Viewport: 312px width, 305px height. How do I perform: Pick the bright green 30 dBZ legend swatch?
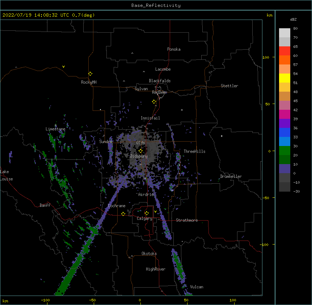click(284, 151)
